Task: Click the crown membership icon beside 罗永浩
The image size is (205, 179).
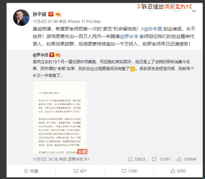Action: 58,55
